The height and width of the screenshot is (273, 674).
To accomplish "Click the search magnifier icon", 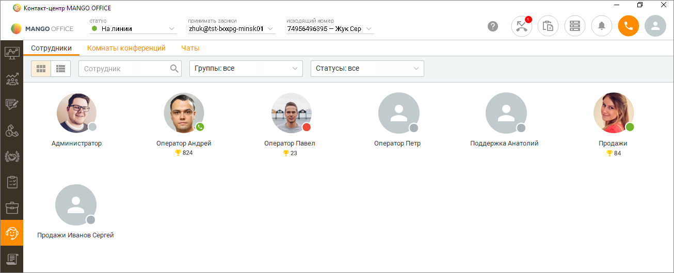I will (x=174, y=69).
